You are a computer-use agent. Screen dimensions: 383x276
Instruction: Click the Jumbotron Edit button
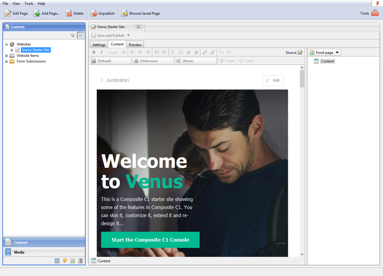coord(273,80)
